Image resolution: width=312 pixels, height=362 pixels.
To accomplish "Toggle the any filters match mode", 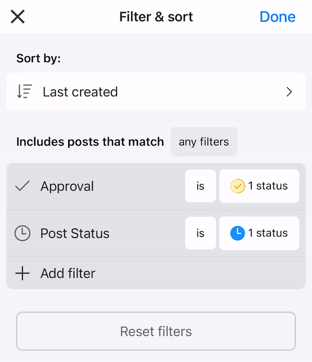I will coord(204,141).
